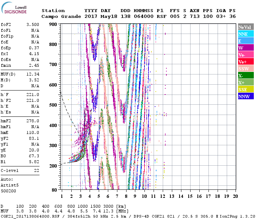Select the E blue legend swatch
Image resolution: width=256 pixels, height=219 pixels.
coord(246,41)
